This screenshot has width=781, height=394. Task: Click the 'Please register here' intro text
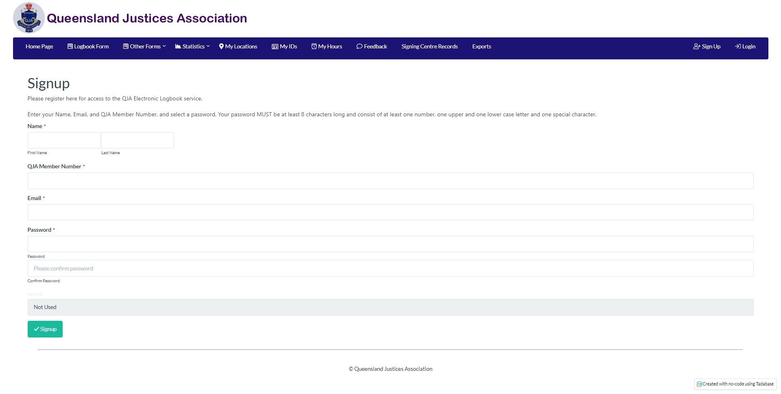pyautogui.click(x=115, y=98)
